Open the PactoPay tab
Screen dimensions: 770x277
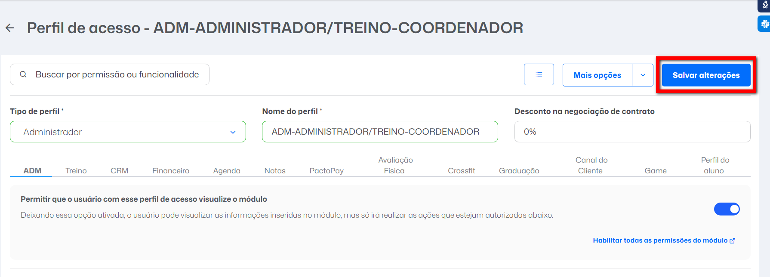tap(326, 171)
